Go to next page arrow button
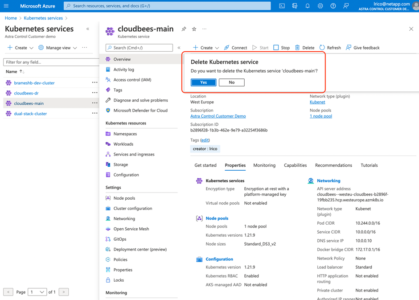Viewport: 419px width, 300px height. pyautogui.click(x=64, y=292)
